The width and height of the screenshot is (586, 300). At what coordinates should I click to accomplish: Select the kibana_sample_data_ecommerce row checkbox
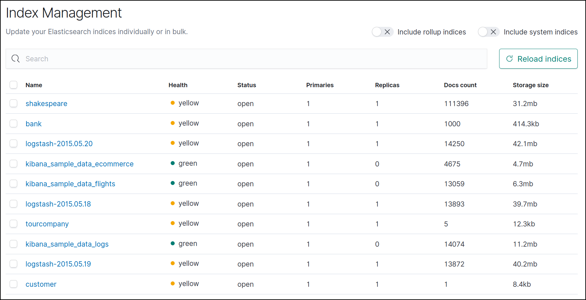coord(14,164)
